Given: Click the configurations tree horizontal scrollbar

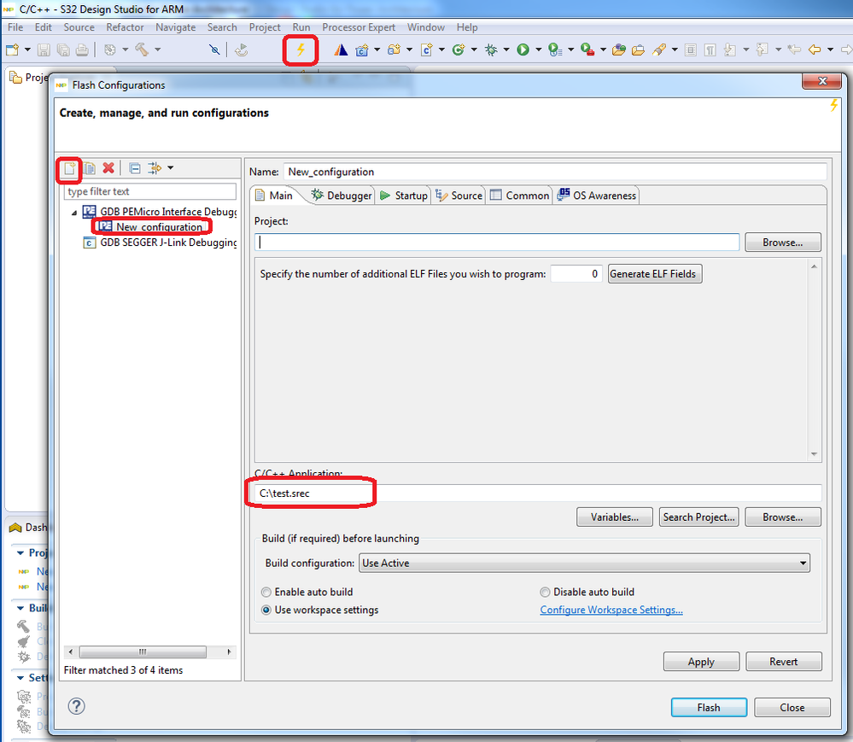Looking at the screenshot, I should [143, 651].
